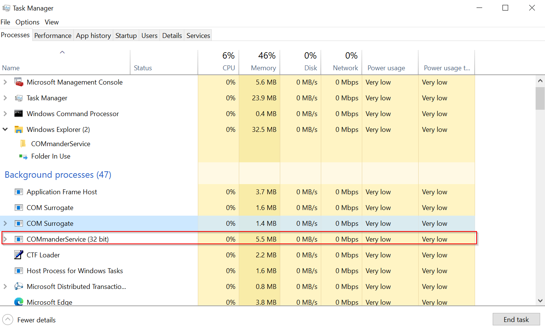This screenshot has height=331, width=545.
Task: Click Fewer details link
Action: [36, 320]
